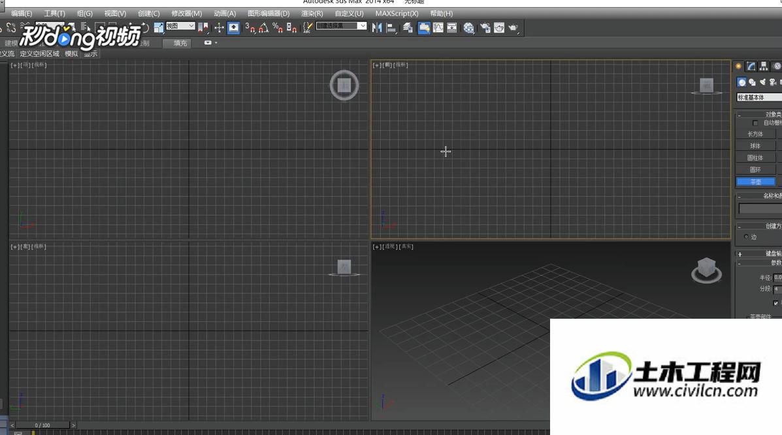Screen dimensions: 782x435
Task: Toggle the Graphite Ribbon icon
Action: point(424,28)
